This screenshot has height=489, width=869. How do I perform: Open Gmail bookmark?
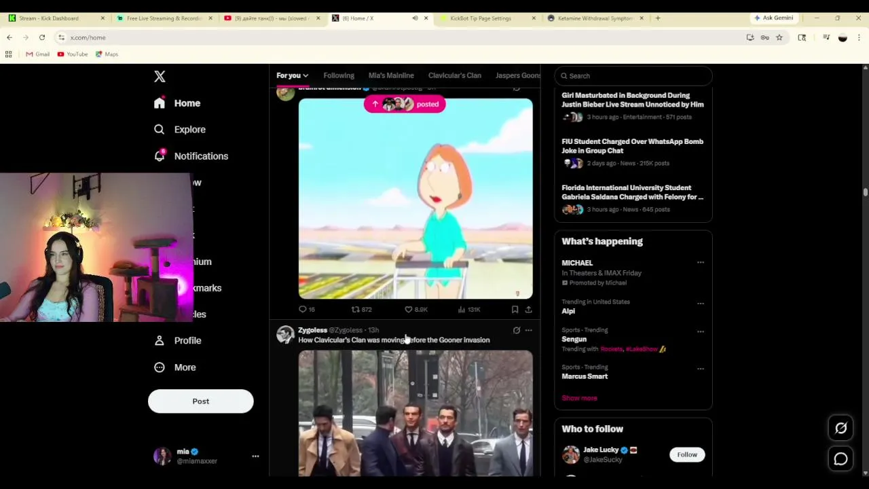pos(37,54)
